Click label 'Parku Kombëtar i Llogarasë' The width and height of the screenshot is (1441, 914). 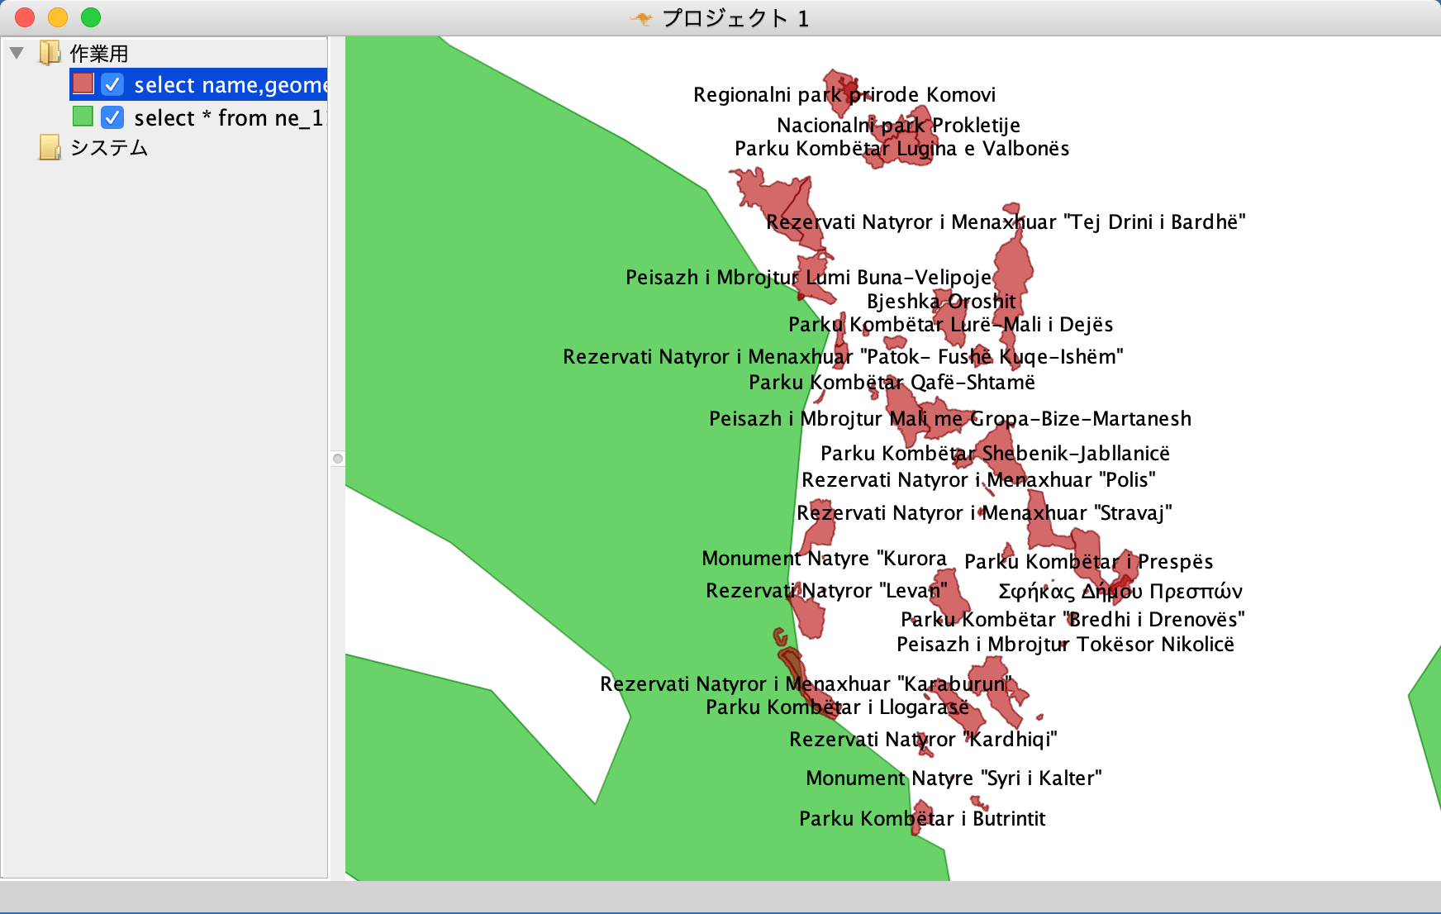click(837, 707)
